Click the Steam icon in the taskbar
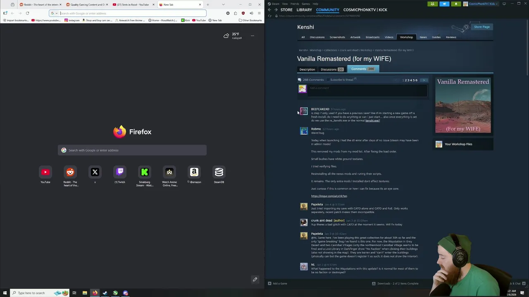 105,293
